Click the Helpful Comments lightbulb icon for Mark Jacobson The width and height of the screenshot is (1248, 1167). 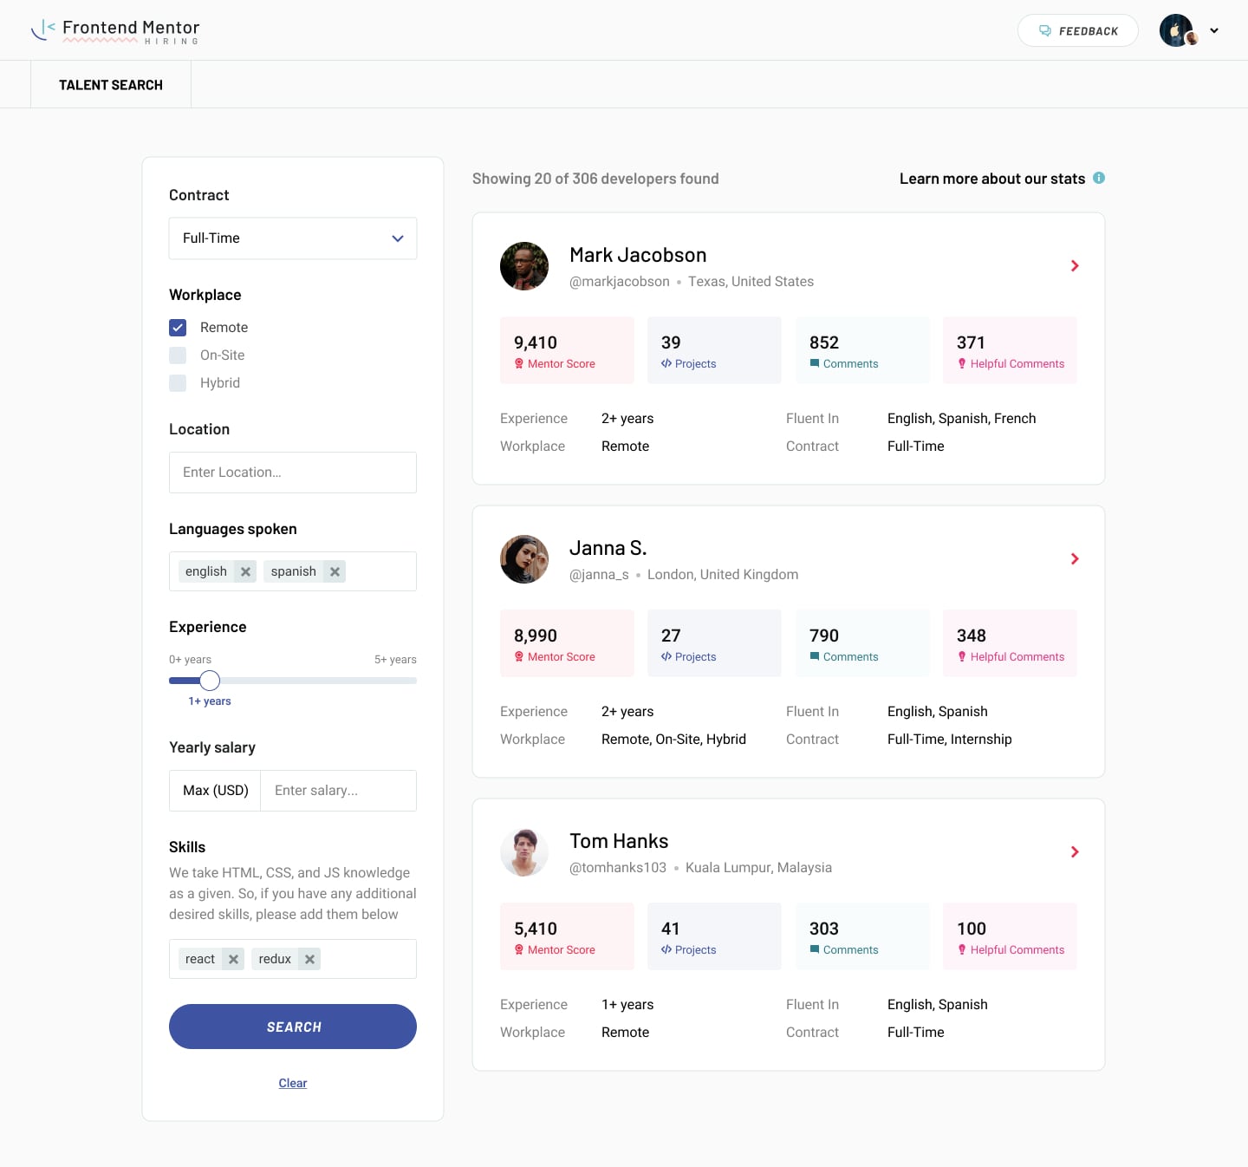[x=962, y=363]
